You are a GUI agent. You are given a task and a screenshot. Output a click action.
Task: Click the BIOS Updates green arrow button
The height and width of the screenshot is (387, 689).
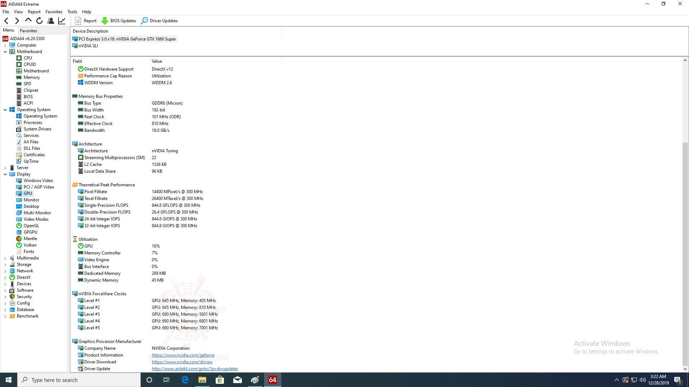pos(119,21)
